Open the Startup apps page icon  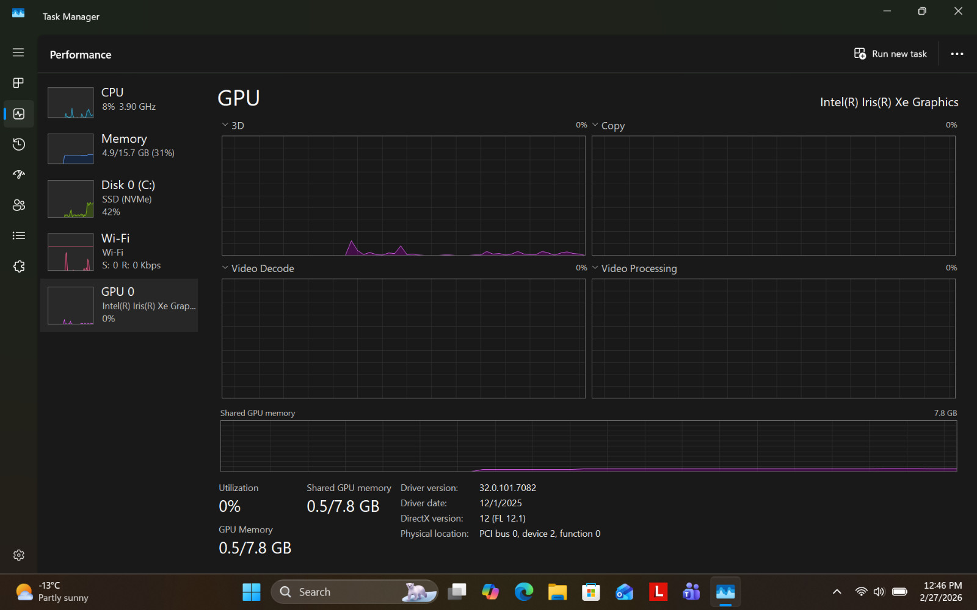click(x=18, y=174)
